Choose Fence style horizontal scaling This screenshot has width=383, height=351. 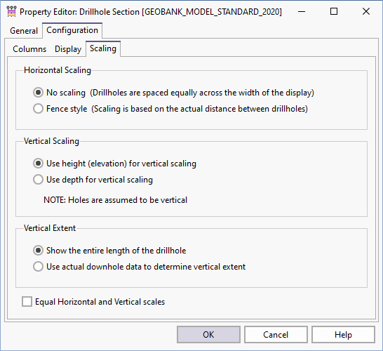pos(38,109)
